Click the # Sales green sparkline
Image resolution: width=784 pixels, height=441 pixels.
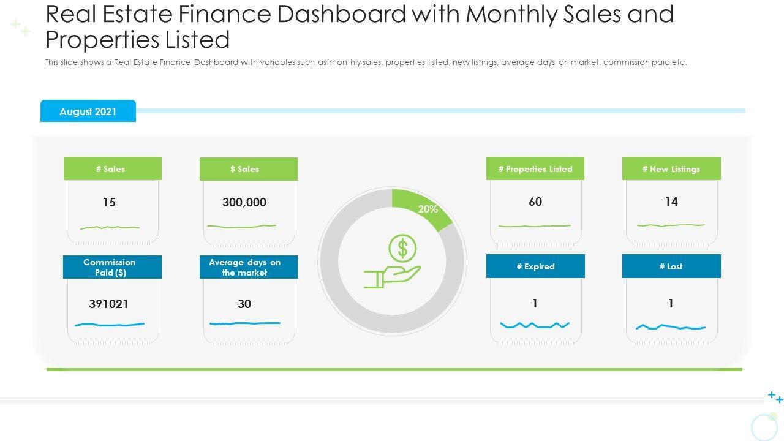(110, 228)
